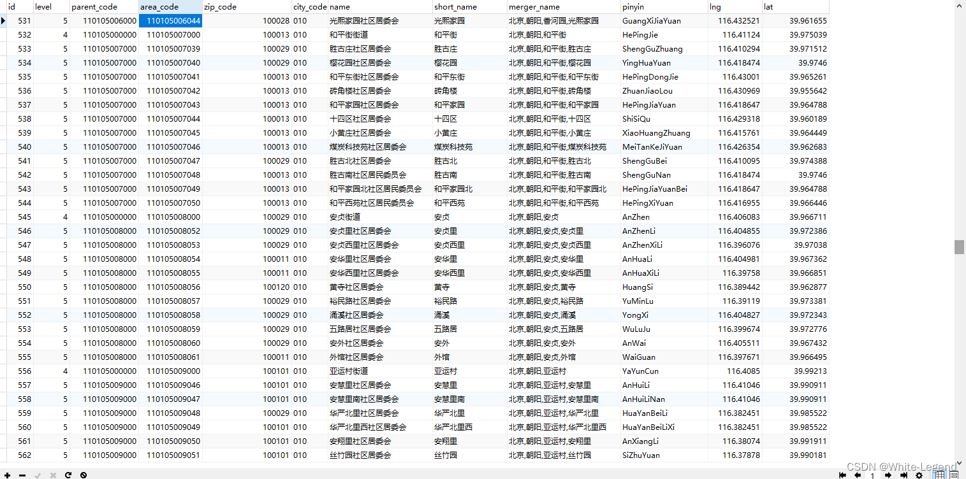Click the level column header
This screenshot has width=966, height=479.
pos(51,7)
